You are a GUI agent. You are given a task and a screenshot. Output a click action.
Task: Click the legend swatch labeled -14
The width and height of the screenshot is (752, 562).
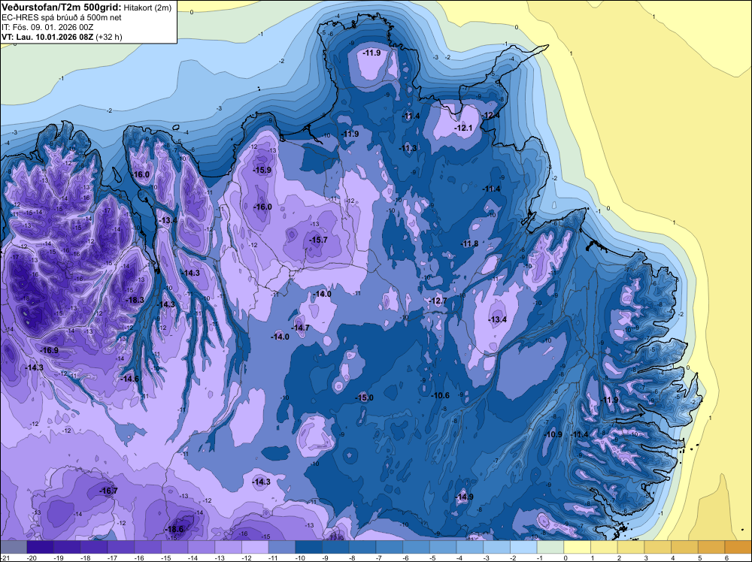[202, 547]
